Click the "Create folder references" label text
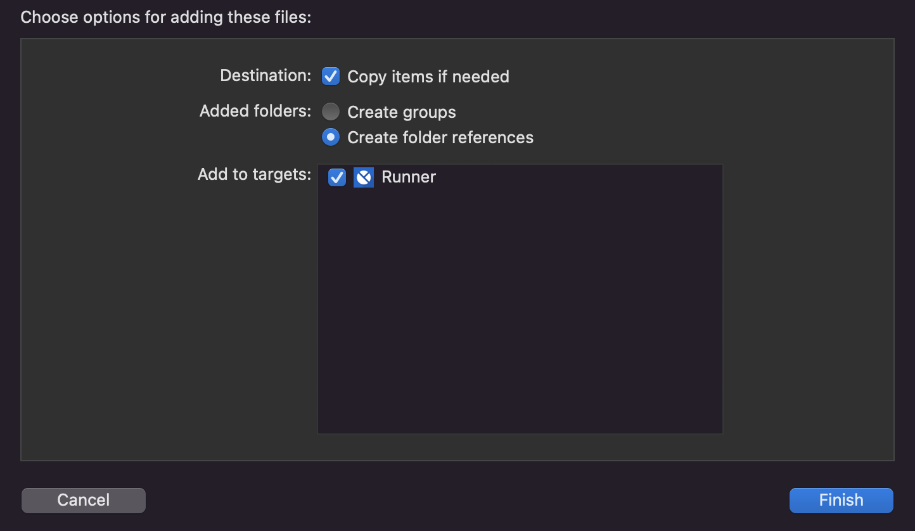The image size is (915, 531). 440,138
